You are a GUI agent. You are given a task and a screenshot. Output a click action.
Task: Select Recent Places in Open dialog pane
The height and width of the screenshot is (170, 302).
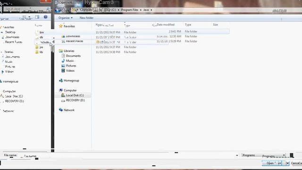75,41
